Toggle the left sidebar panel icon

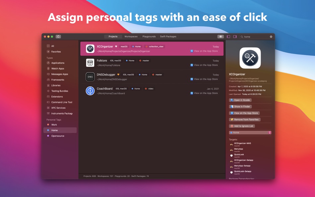tap(228, 36)
